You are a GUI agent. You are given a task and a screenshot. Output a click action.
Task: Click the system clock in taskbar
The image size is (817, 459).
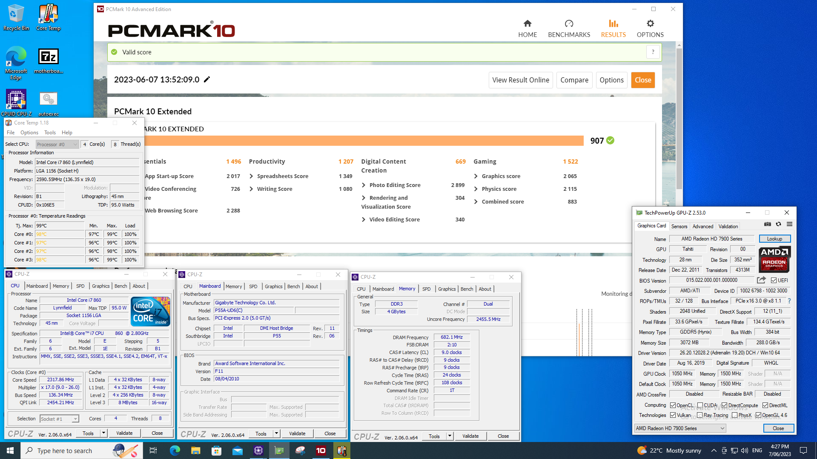tap(780, 450)
